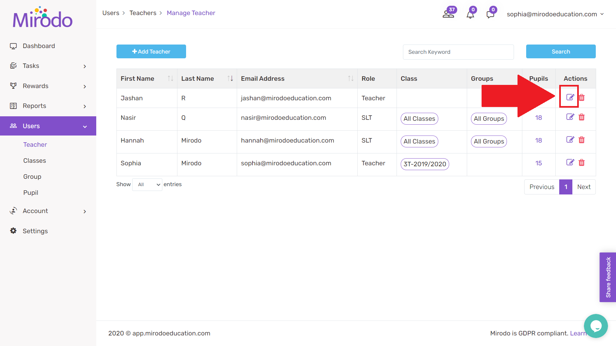This screenshot has height=346, width=616.
Task: Edit teacher Sophia using the pencil icon
Action: coord(570,162)
